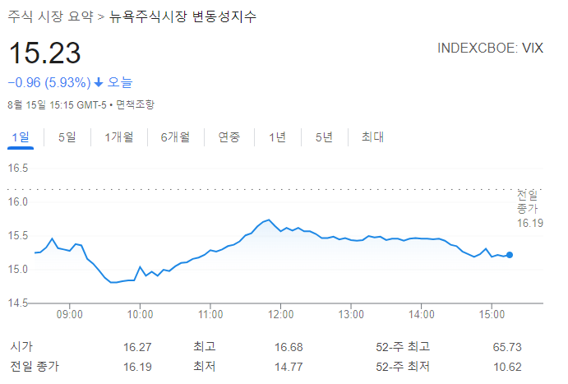
Task: Click the chart line peak near 12:00
Action: [267, 220]
